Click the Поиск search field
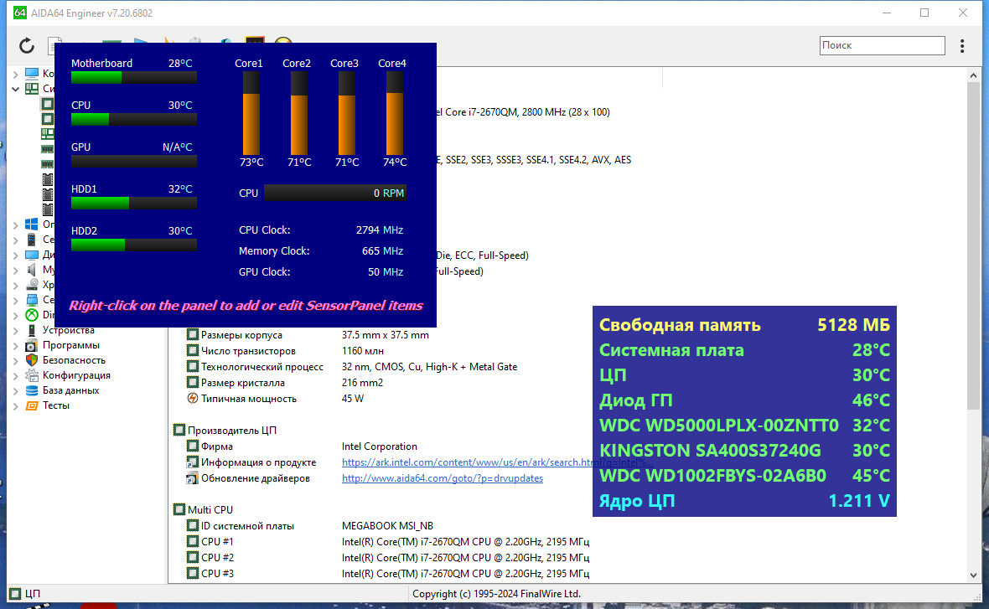This screenshot has height=609, width=989. click(x=882, y=45)
